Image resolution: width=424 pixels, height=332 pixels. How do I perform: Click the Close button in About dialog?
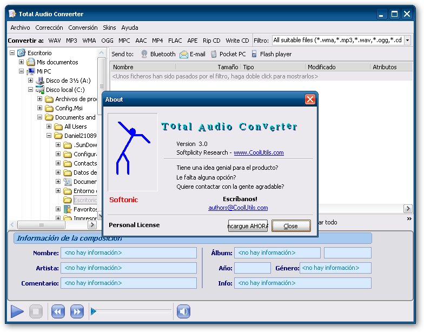coord(291,226)
